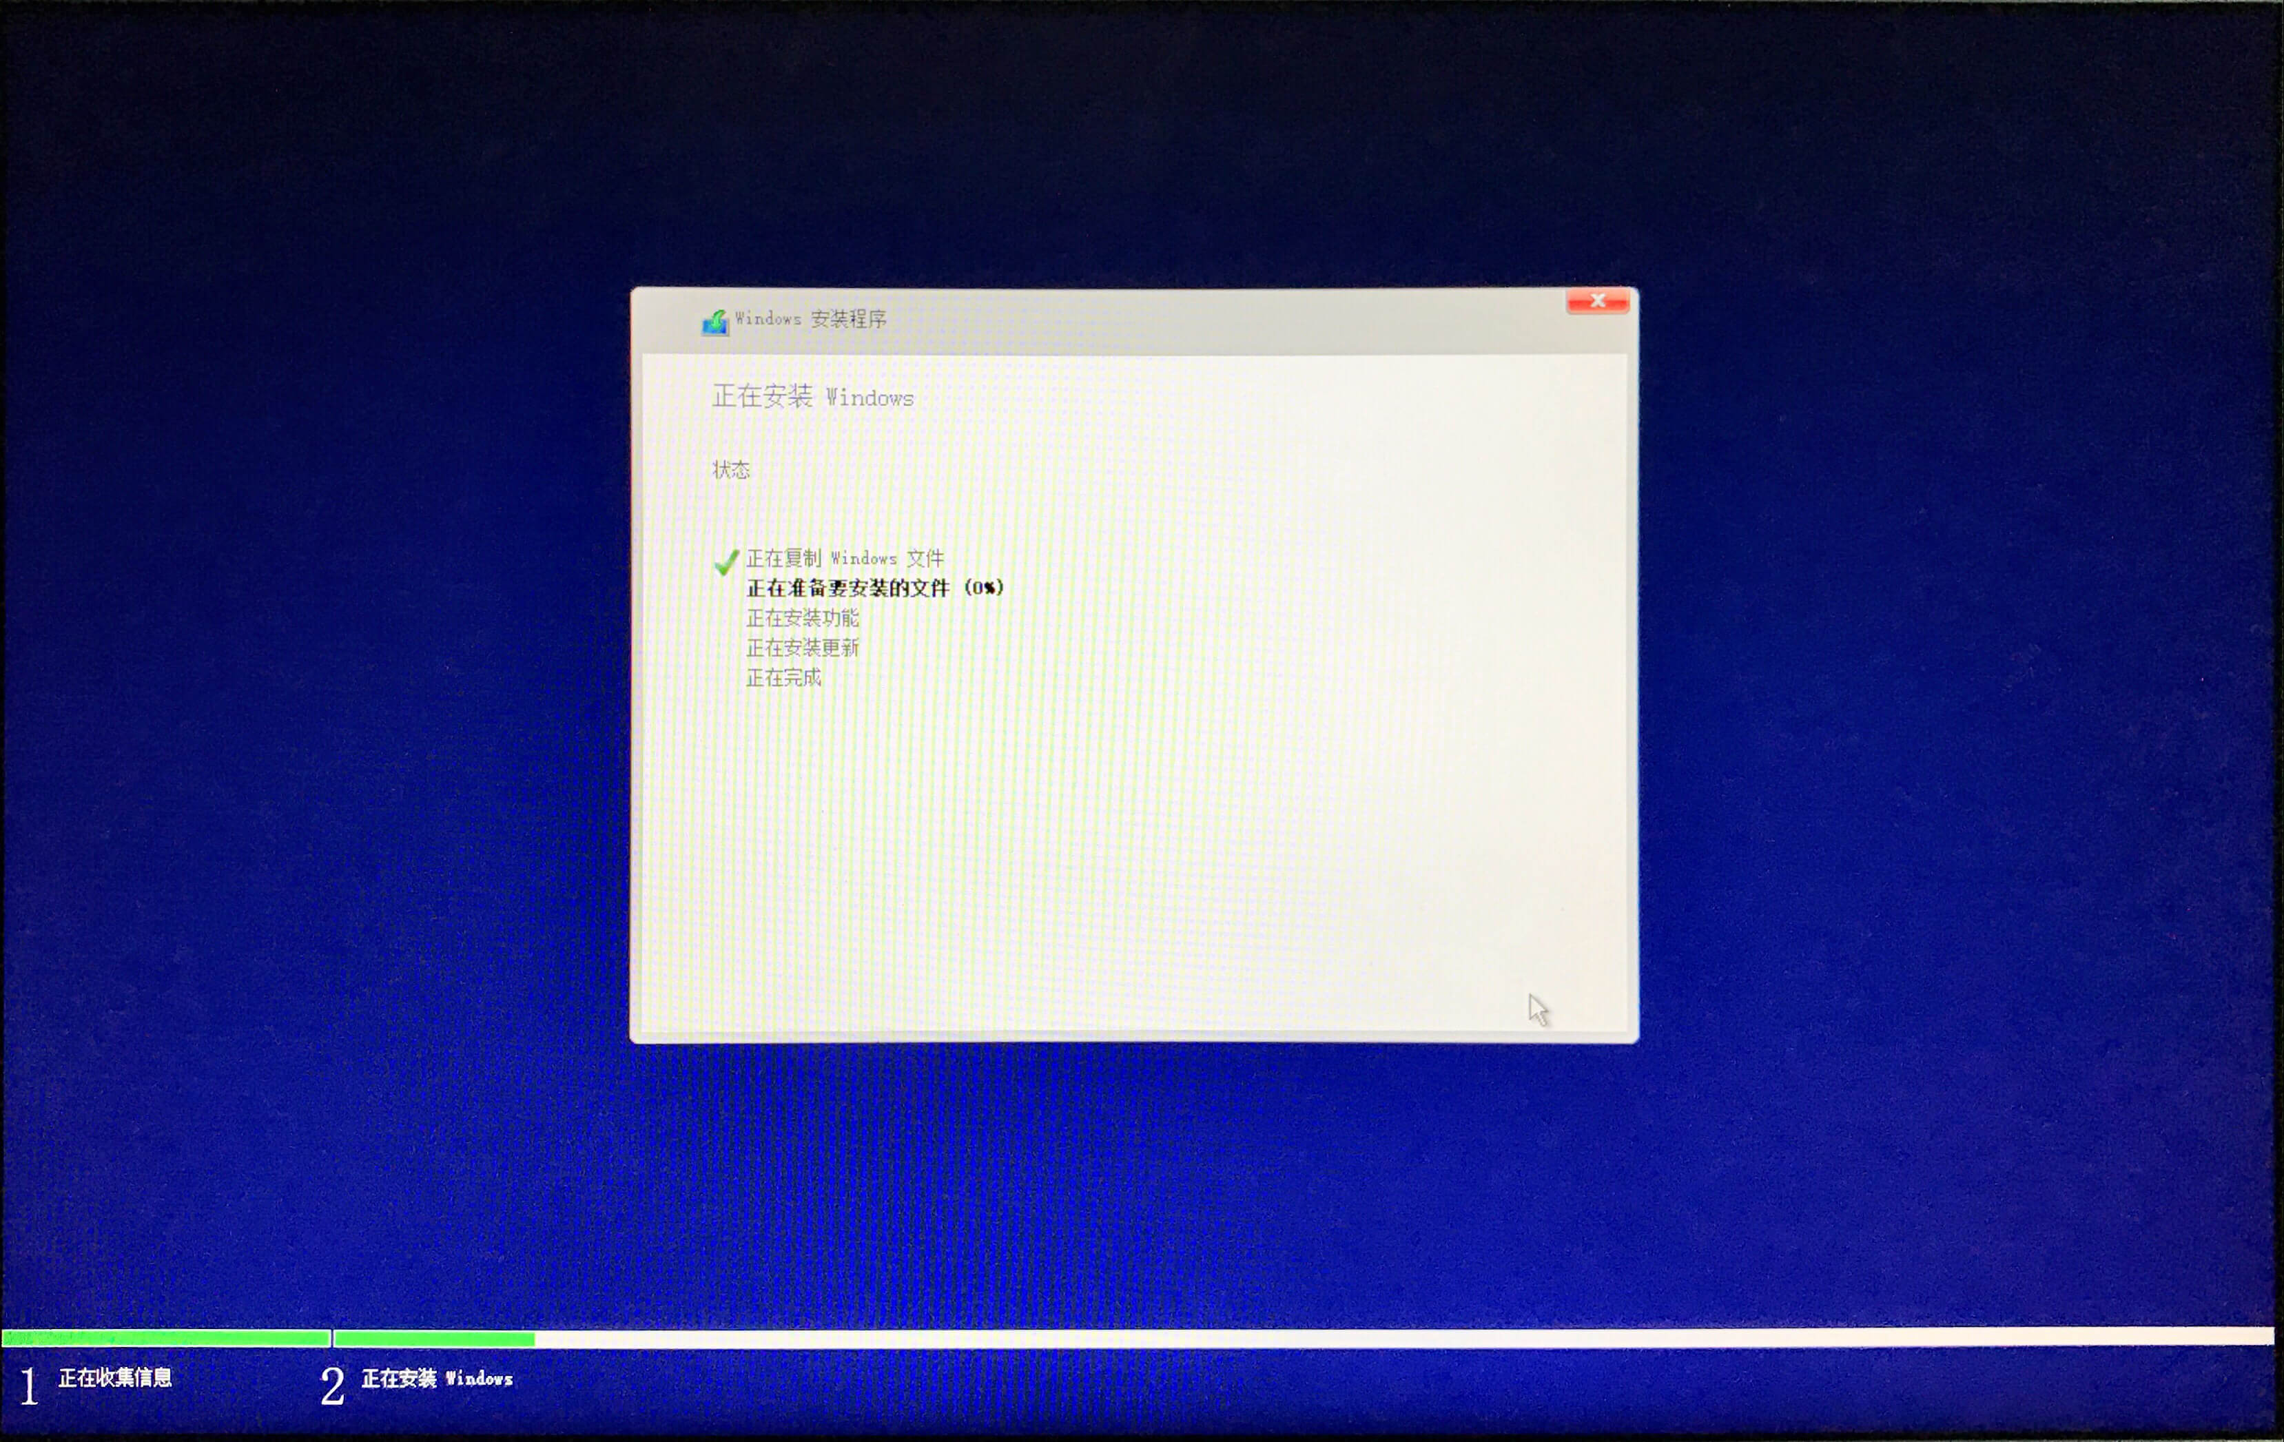Click the 正在安装功能 status line
This screenshot has width=2284, height=1442.
click(x=803, y=617)
